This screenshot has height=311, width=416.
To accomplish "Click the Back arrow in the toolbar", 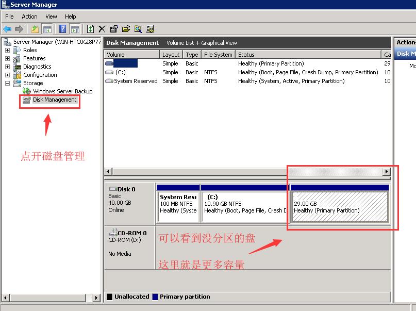I will [7, 29].
